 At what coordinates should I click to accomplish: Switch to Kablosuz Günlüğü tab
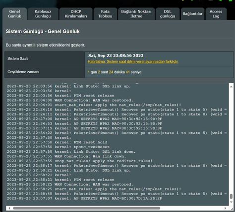pos(43,14)
